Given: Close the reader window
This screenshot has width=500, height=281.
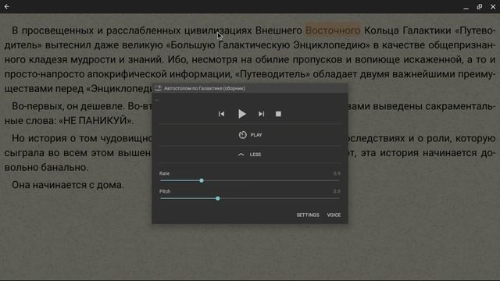Looking at the screenshot, I should 493,7.
